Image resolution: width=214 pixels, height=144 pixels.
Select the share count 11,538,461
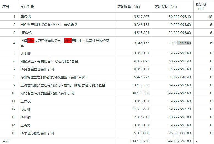pyautogui.click(x=140, y=109)
